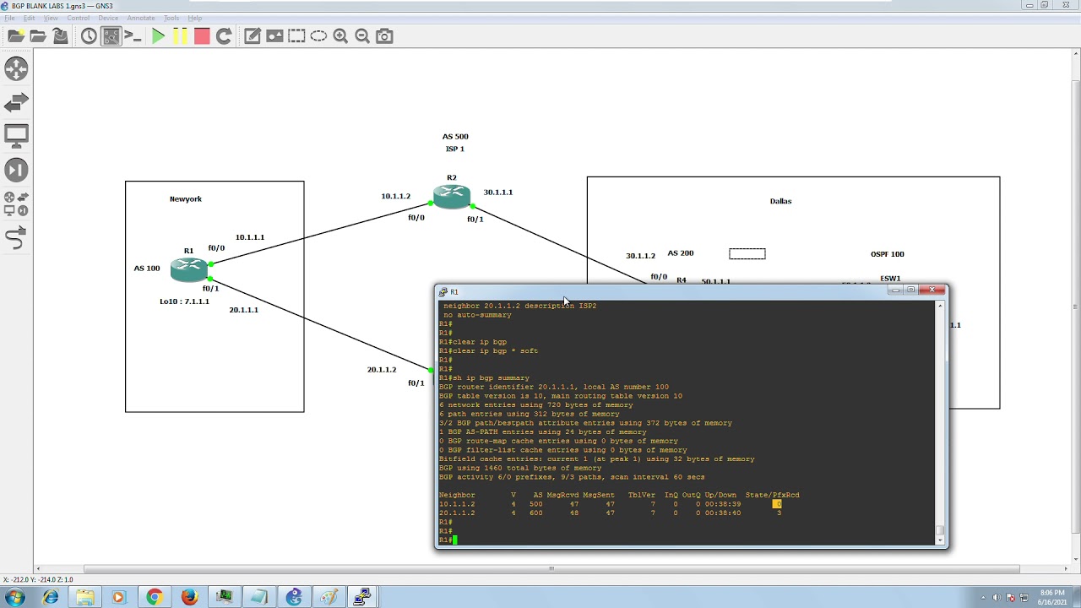Image resolution: width=1081 pixels, height=608 pixels.
Task: Click the AS 200 label
Action: click(681, 253)
